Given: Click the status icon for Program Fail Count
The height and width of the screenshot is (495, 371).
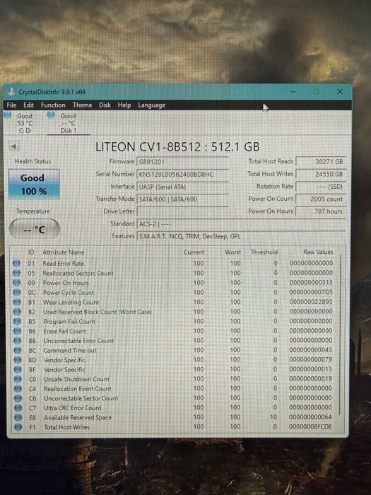Looking at the screenshot, I should point(18,321).
